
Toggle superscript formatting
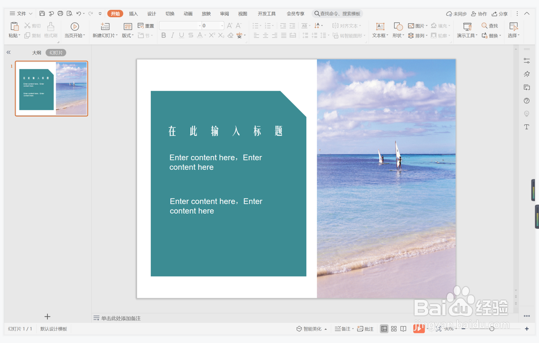[x=212, y=35]
